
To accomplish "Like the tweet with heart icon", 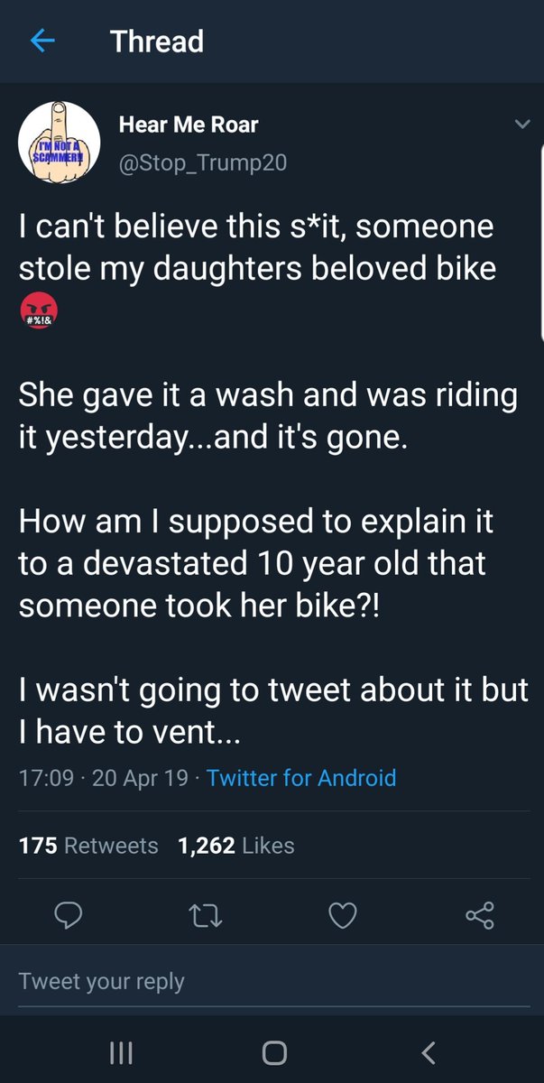I will tap(343, 918).
